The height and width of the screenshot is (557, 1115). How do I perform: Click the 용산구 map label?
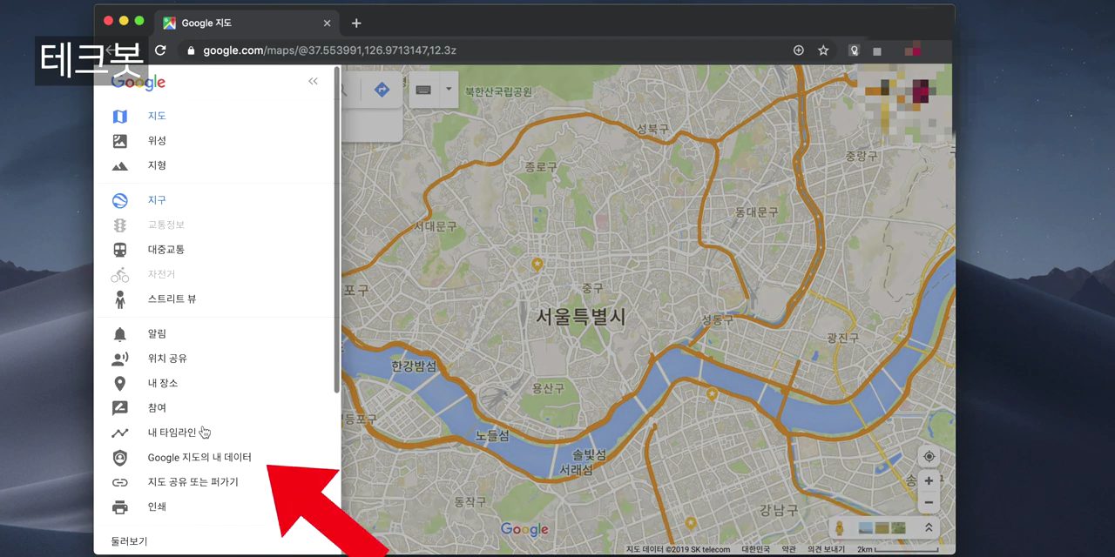click(549, 389)
